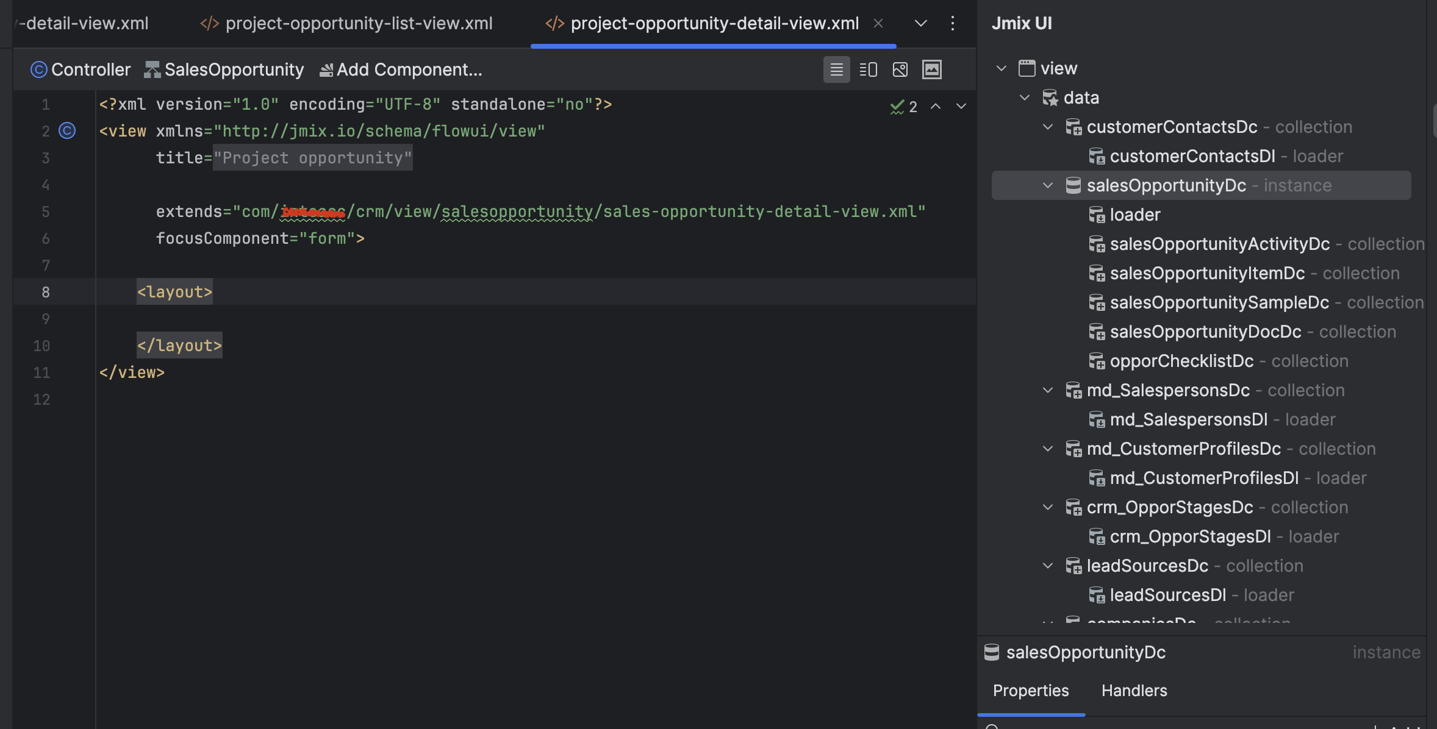Image resolution: width=1437 pixels, height=729 pixels.
Task: Switch to project-opportunity-list-view.xml tab
Action: point(346,23)
